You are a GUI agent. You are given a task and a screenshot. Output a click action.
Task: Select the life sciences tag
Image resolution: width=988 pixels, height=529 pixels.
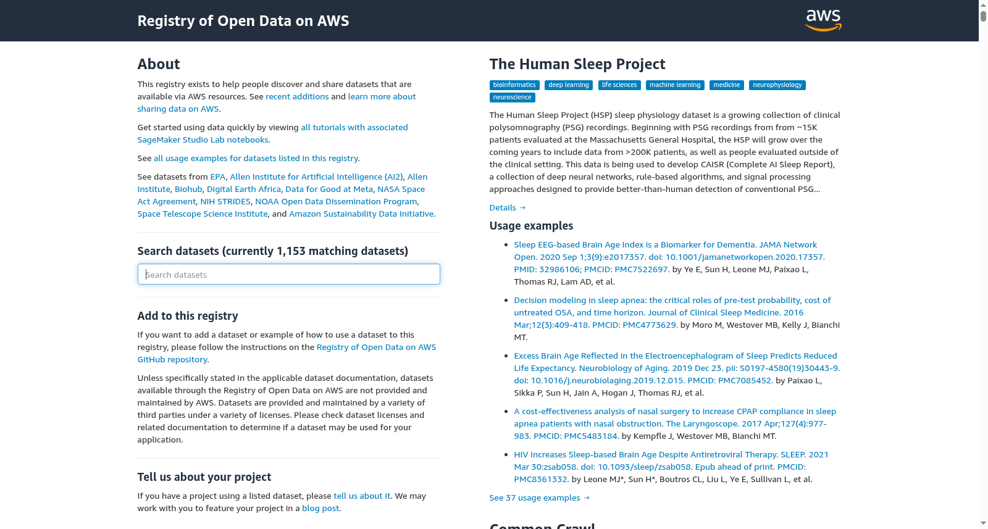619,85
